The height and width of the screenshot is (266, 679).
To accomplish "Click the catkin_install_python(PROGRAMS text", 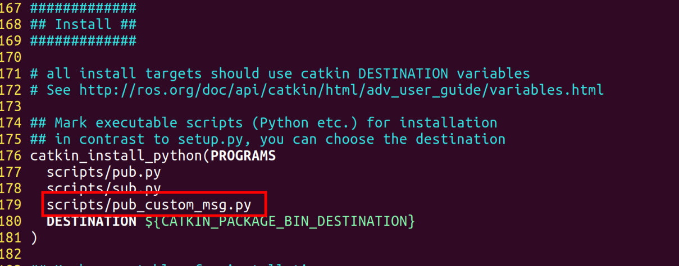I will click(153, 155).
